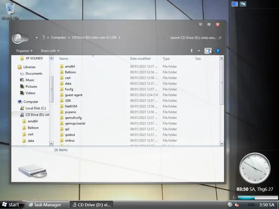The width and height of the screenshot is (279, 209).
Task: Go back with the Explorer back arrow
Action: coord(18,38)
